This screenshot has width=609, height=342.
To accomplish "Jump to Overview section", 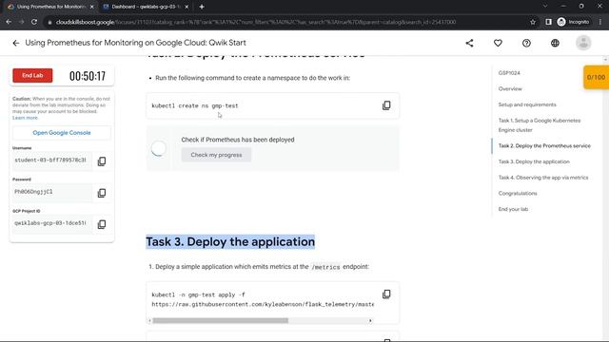I will 510,88.
